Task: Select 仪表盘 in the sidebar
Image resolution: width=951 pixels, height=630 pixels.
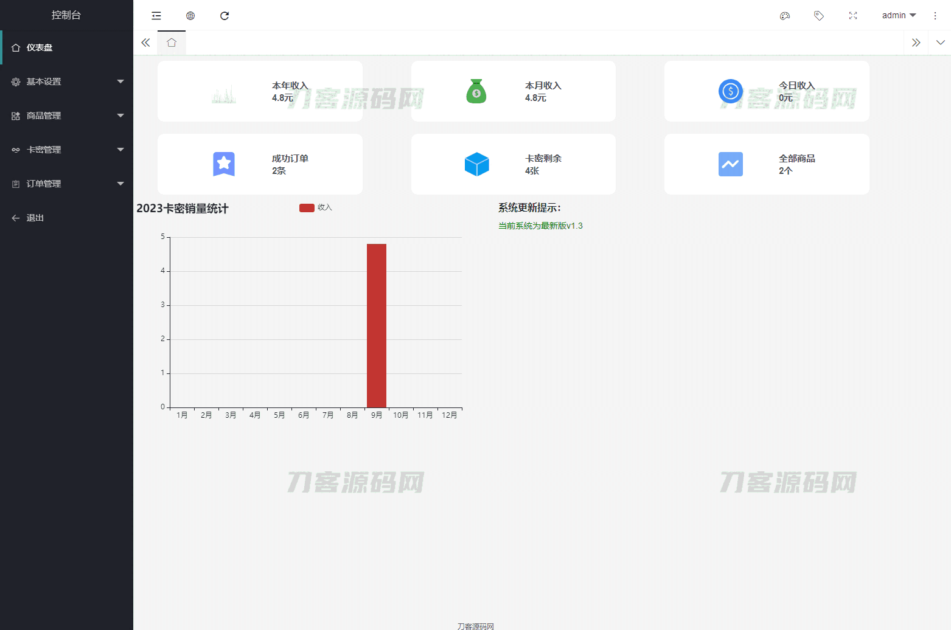Action: 66,47
